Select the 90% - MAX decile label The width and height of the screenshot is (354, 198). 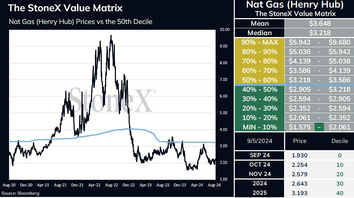260,42
